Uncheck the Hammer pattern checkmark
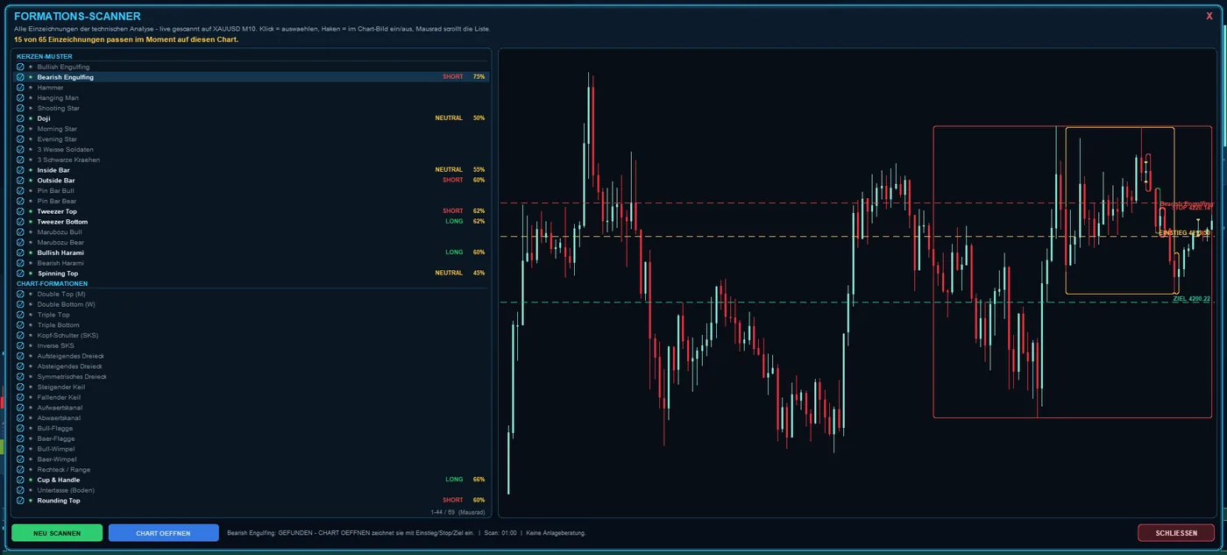Image resolution: width=1227 pixels, height=555 pixels. coord(20,88)
